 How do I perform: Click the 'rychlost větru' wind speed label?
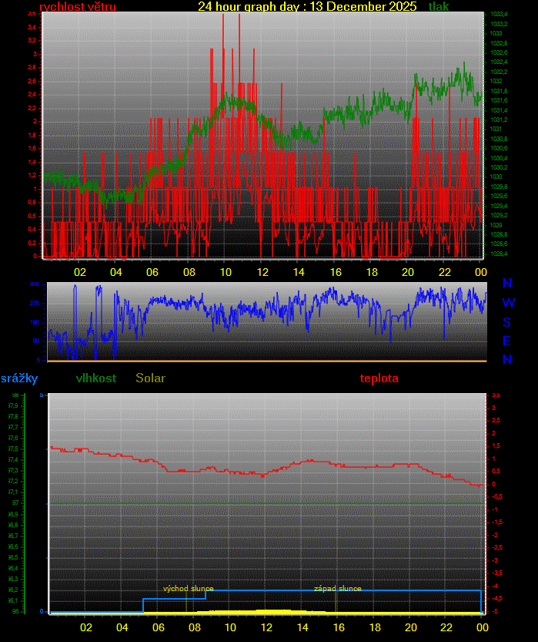77,7
